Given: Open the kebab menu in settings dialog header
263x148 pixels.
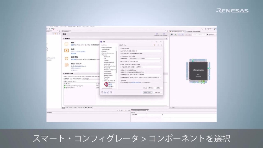Looking at the screenshot, I should [162, 45].
